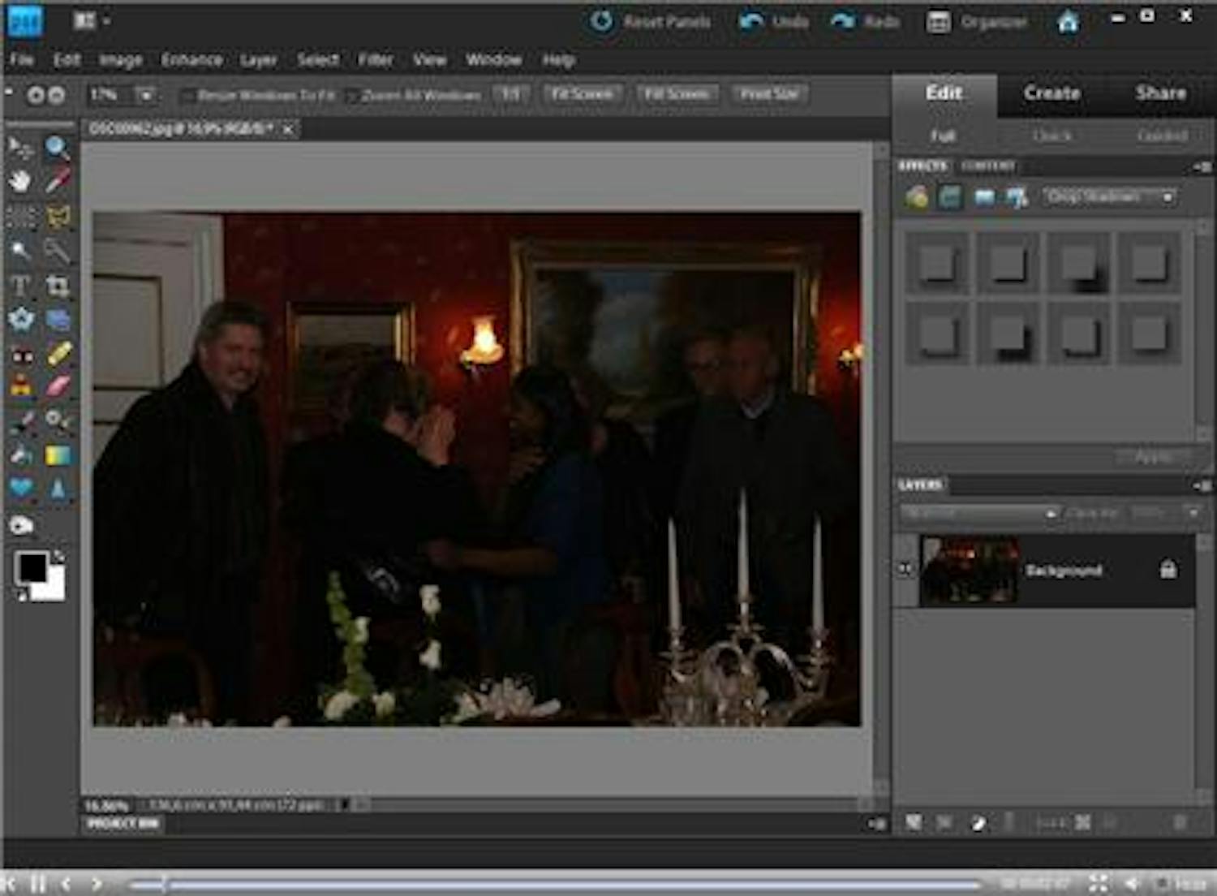1217x896 pixels.
Task: Toggle Zoom All Windows checkbox
Action: click(352, 96)
